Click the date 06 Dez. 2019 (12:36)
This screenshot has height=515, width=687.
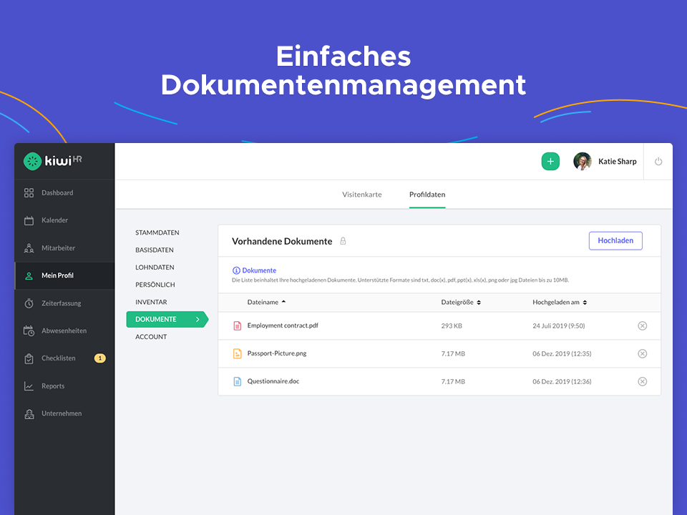click(x=562, y=381)
